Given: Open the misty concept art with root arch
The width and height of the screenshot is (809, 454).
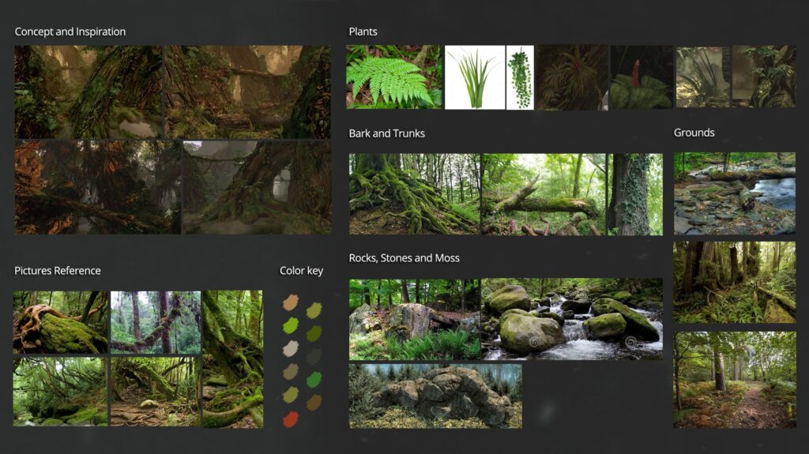Looking at the screenshot, I should point(257,187).
